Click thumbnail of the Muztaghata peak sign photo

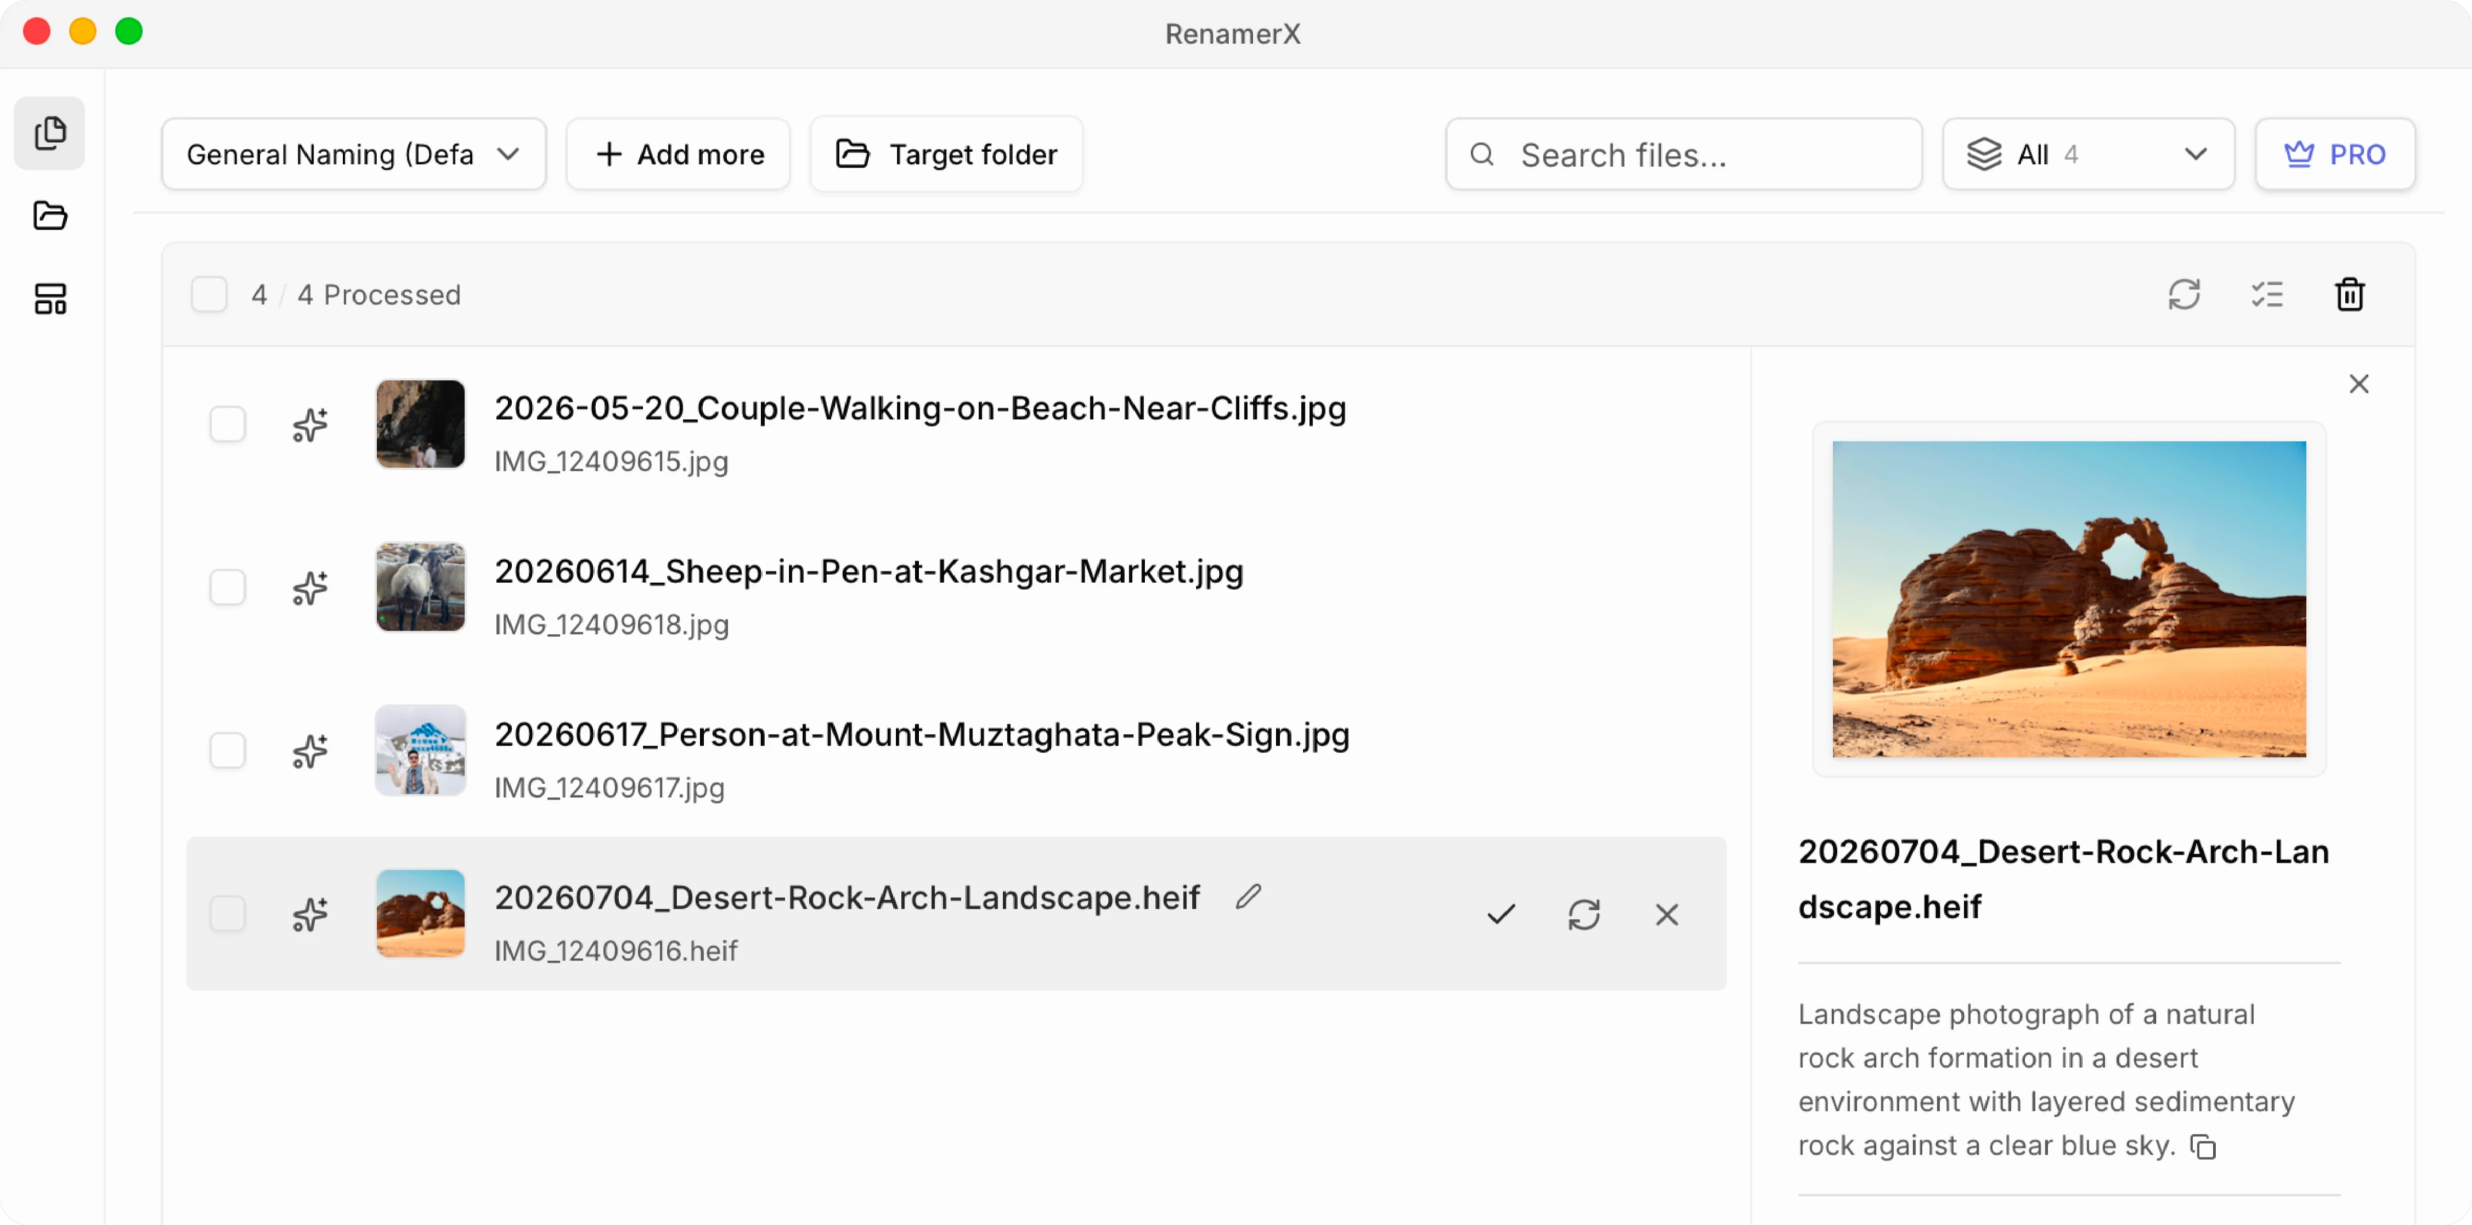pyautogui.click(x=420, y=750)
